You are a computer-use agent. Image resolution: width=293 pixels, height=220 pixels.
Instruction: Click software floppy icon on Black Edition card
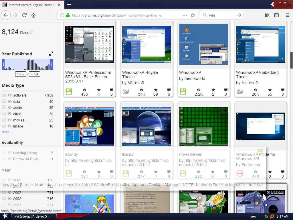[x=69, y=92]
